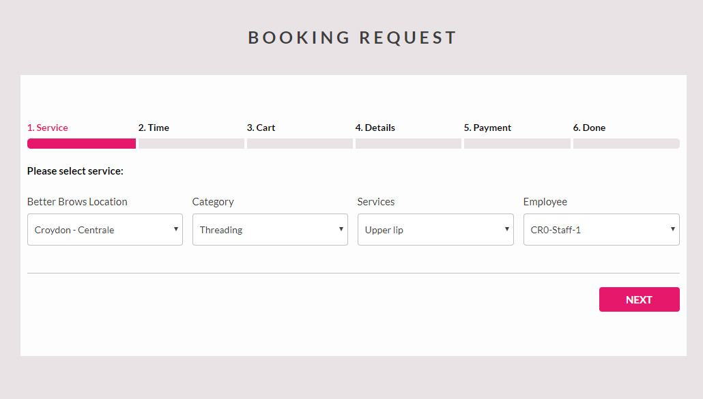
Task: Select the 1. Service step label
Action: click(48, 128)
